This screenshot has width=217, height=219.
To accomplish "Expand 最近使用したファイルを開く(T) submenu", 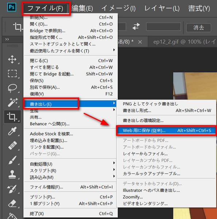I will pyautogui.click(x=71, y=51).
